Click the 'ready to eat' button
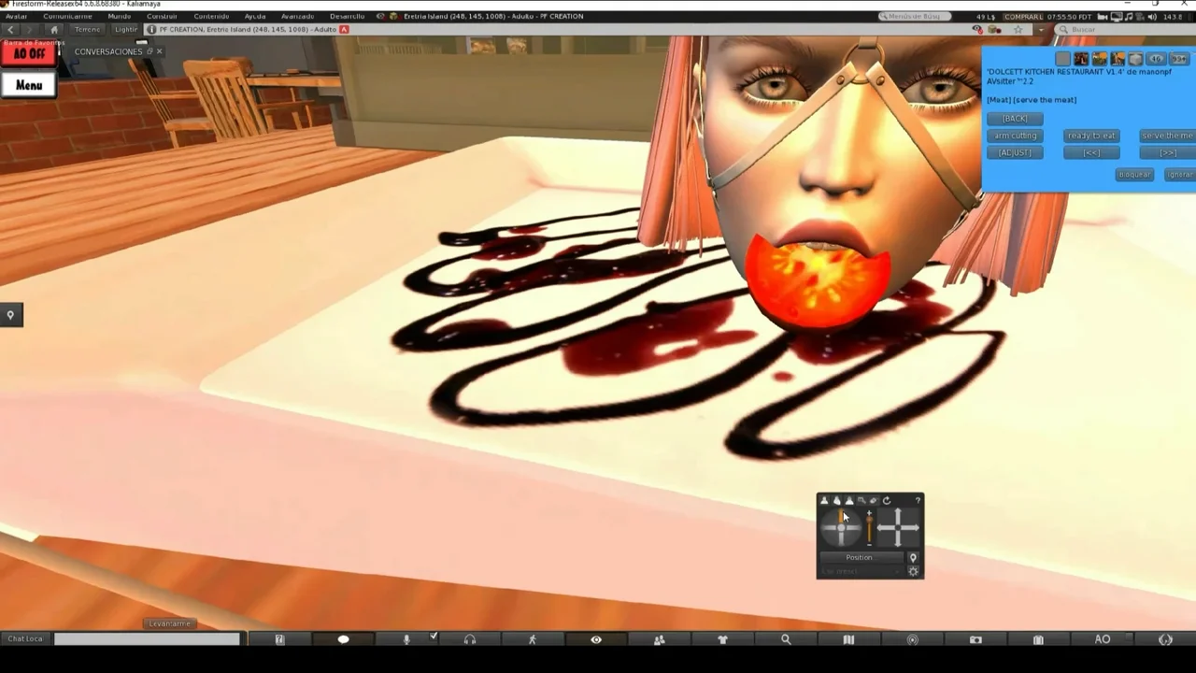This screenshot has height=673, width=1196. (x=1091, y=136)
